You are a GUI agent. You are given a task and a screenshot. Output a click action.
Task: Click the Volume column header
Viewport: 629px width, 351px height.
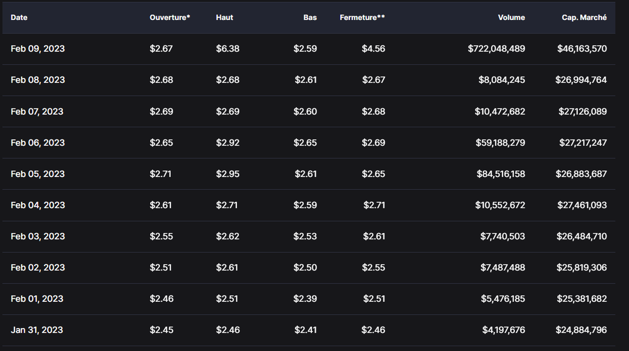511,17
